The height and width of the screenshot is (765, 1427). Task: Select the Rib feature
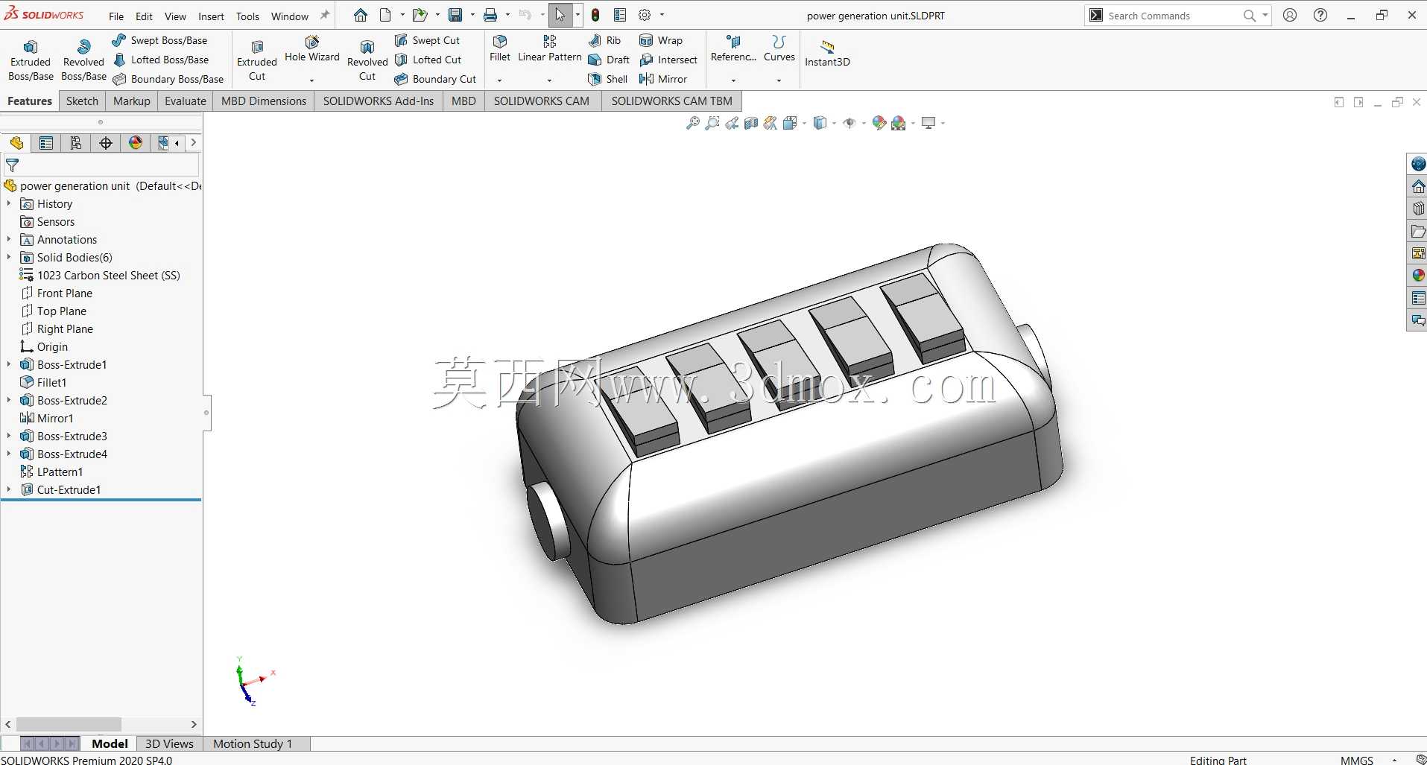[x=604, y=40]
